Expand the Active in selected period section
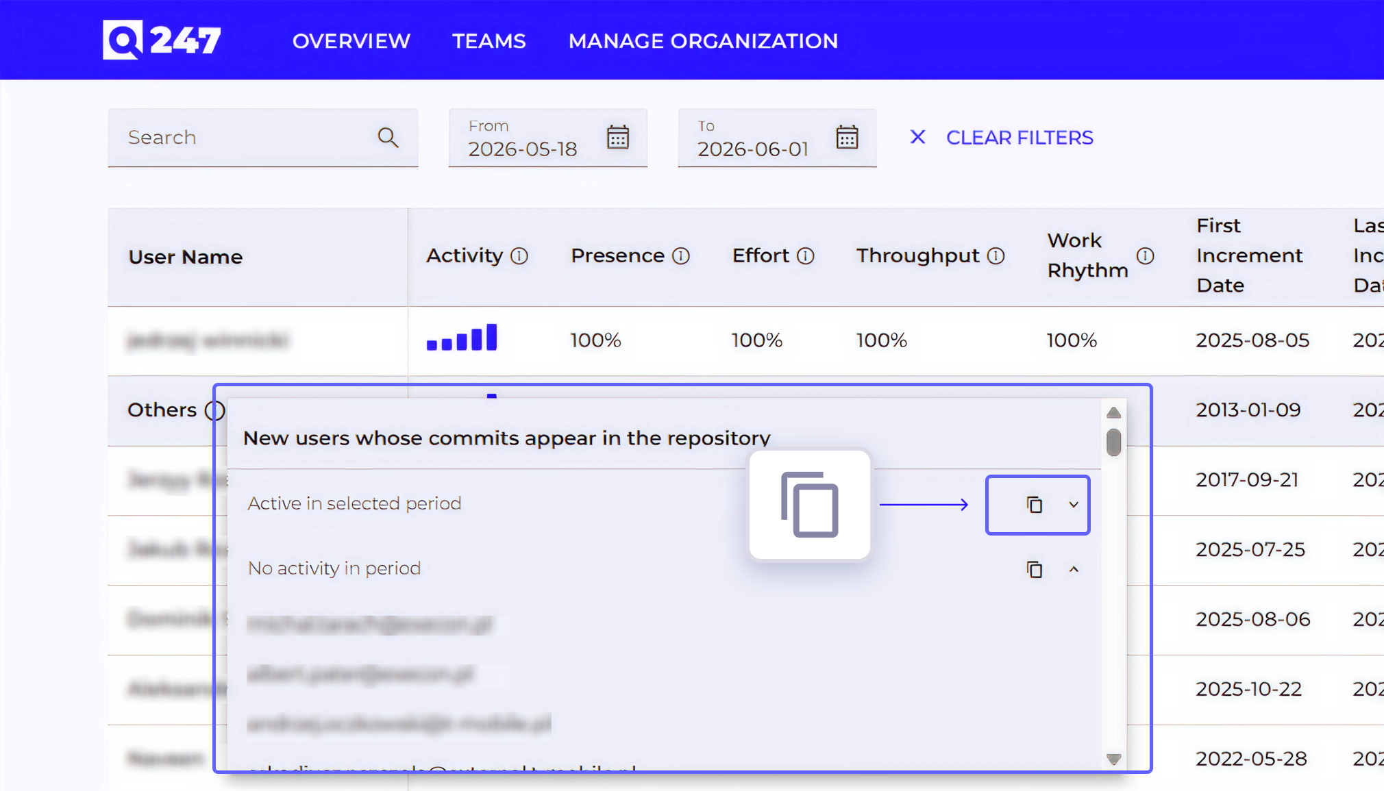 click(1074, 505)
